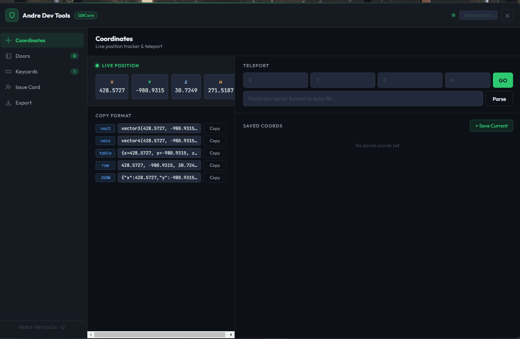The width and height of the screenshot is (520, 339).
Task: Open the Export section
Action: point(42,103)
